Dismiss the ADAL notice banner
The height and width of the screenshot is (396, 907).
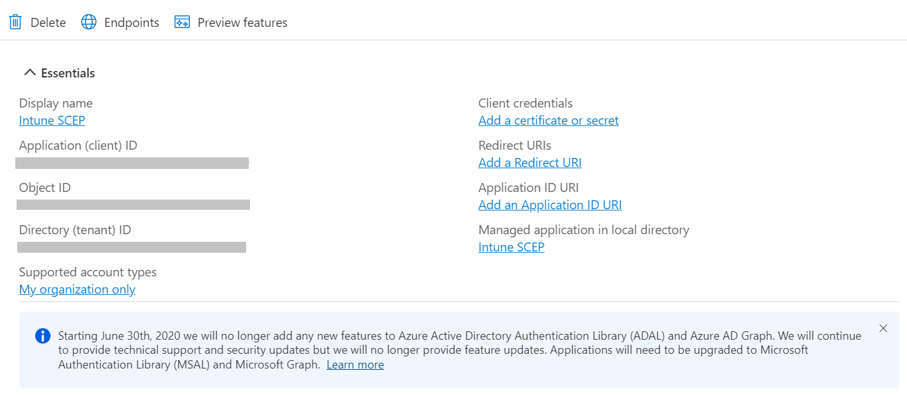[x=883, y=328]
